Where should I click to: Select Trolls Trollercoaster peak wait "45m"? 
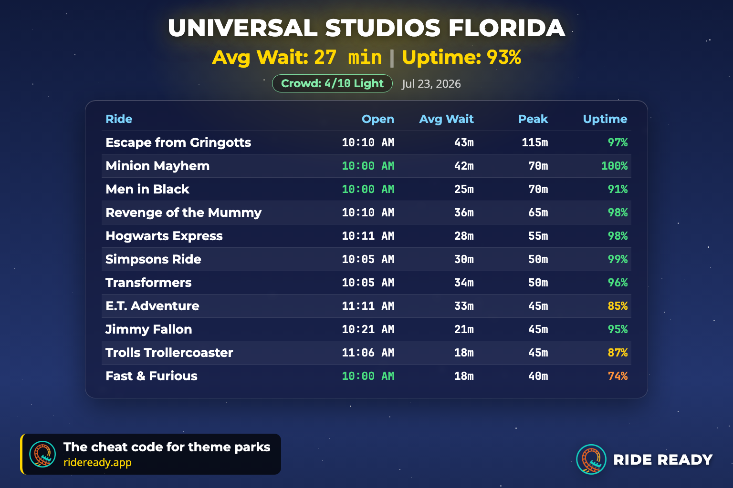tap(538, 353)
